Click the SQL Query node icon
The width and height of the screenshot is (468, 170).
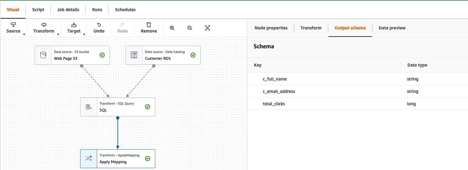point(89,107)
